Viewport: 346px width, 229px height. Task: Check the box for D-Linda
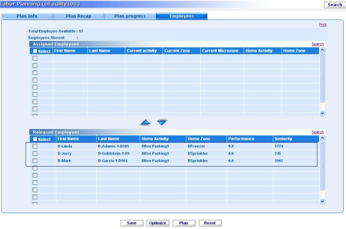point(35,147)
